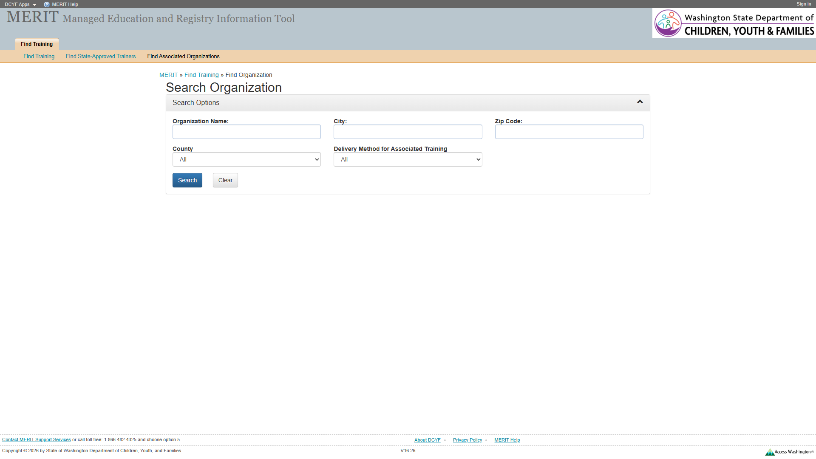
Task: Select Find State-Approved Trainers
Action: coord(100,56)
